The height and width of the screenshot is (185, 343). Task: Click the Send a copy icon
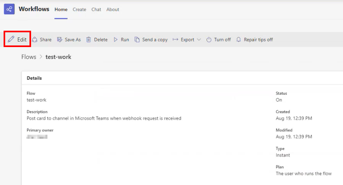click(137, 39)
